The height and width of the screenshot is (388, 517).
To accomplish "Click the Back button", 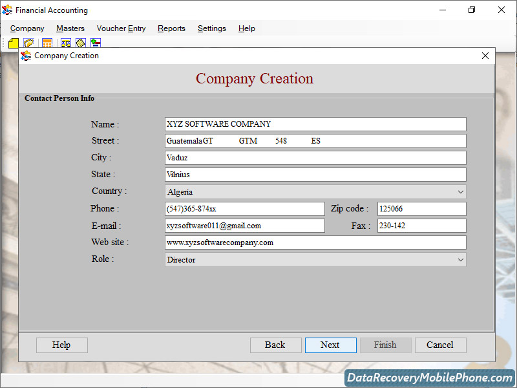I will (x=275, y=345).
